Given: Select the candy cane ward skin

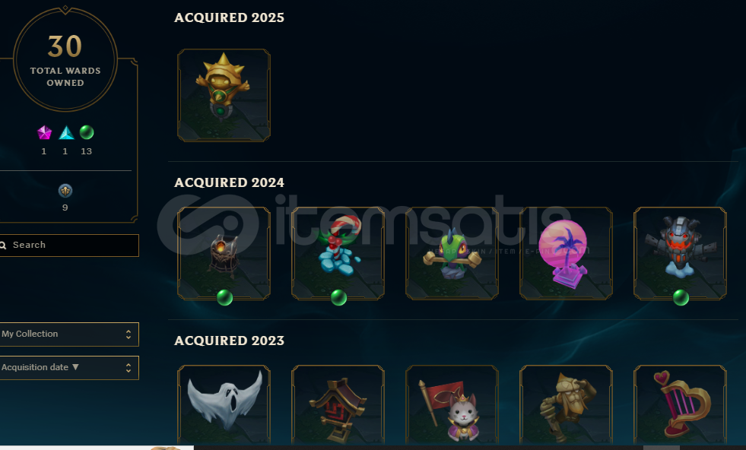Looking at the screenshot, I should coord(338,253).
